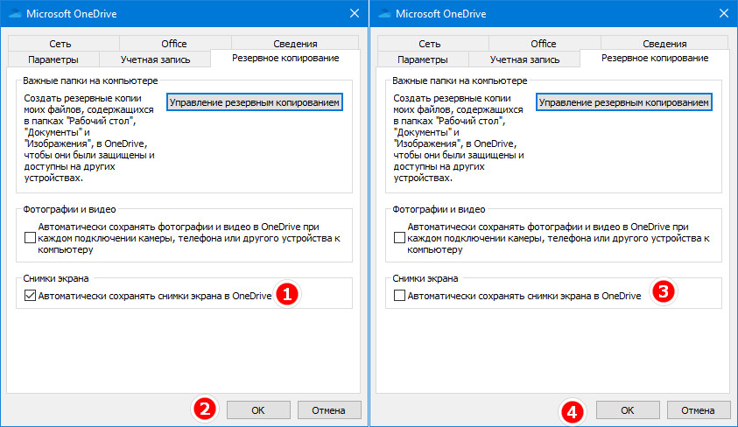The height and width of the screenshot is (427, 738).
Task: Select Резервное копирование tab in left window
Action: [x=285, y=59]
